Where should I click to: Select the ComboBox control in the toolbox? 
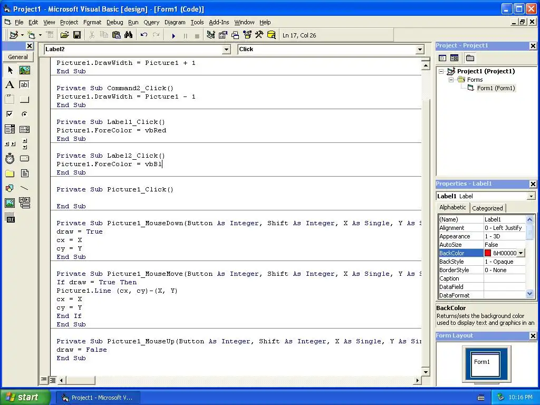click(10, 129)
